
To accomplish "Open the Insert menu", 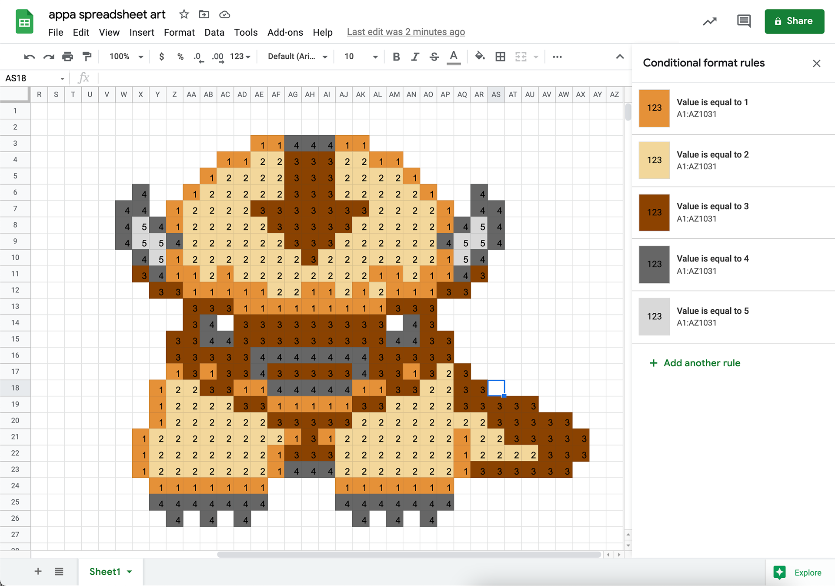I will (x=142, y=32).
